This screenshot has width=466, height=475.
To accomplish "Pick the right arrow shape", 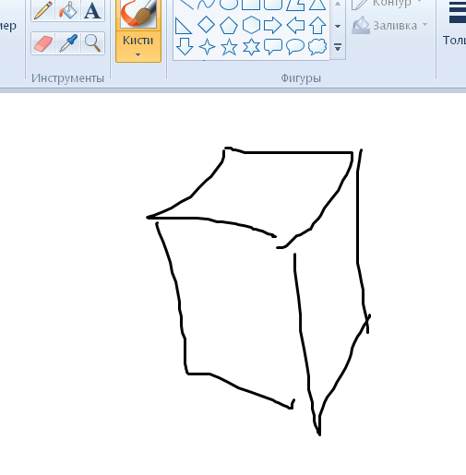I will coord(273,25).
